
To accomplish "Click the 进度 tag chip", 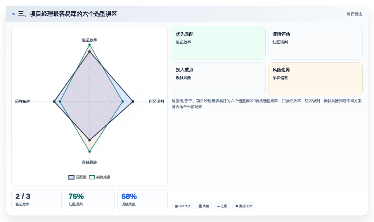I will pos(222,206).
